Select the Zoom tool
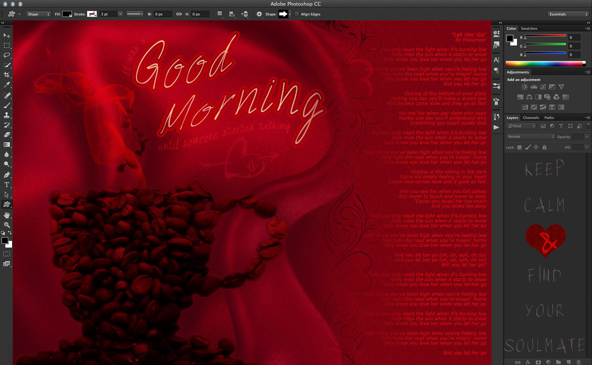The height and width of the screenshot is (365, 592). point(7,225)
